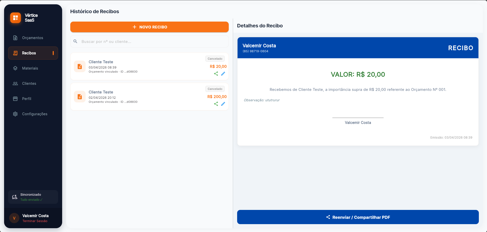The height and width of the screenshot is (232, 487).
Task: Click the Configurações gear icon in sidebar
Action: point(15,114)
